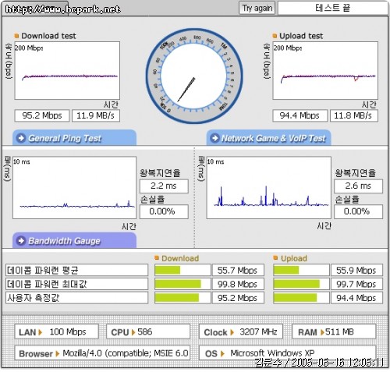
Task: Click the Try again button
Action: pos(257,9)
